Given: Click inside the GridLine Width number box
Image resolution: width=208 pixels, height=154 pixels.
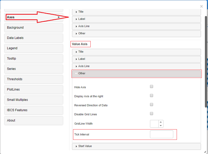Looking at the screenshot, I should [x=154, y=124].
